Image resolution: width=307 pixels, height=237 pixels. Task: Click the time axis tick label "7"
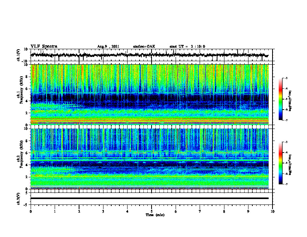[200, 211]
